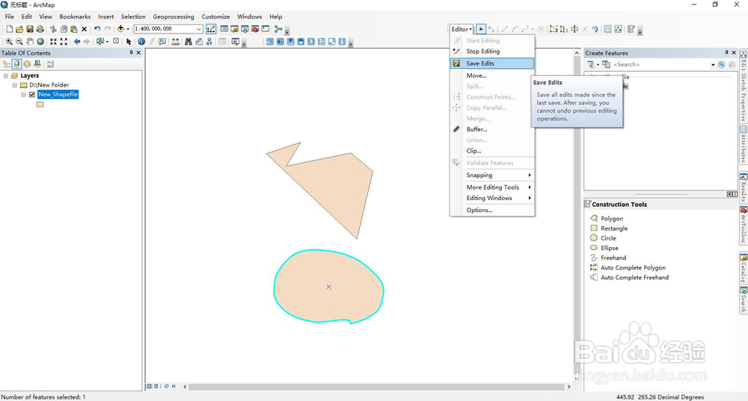Click the Add Data plus icon
This screenshot has height=401, width=748.
click(120, 29)
